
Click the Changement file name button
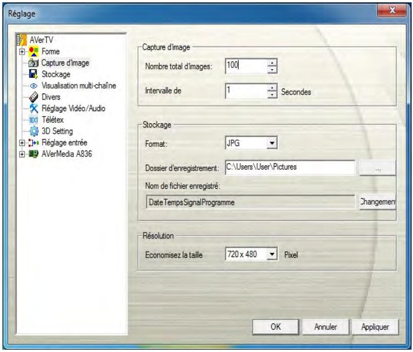pyautogui.click(x=377, y=202)
